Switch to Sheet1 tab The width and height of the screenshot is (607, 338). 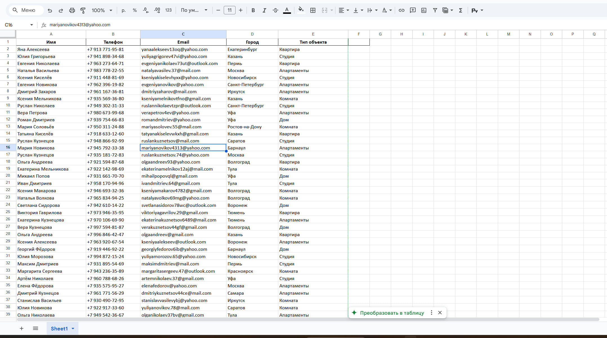click(59, 328)
